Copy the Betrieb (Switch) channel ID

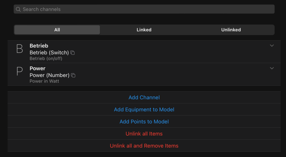pos(73,53)
